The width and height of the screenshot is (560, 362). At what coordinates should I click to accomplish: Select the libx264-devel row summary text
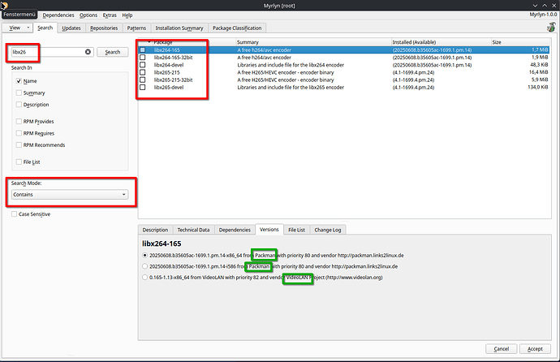[291, 65]
